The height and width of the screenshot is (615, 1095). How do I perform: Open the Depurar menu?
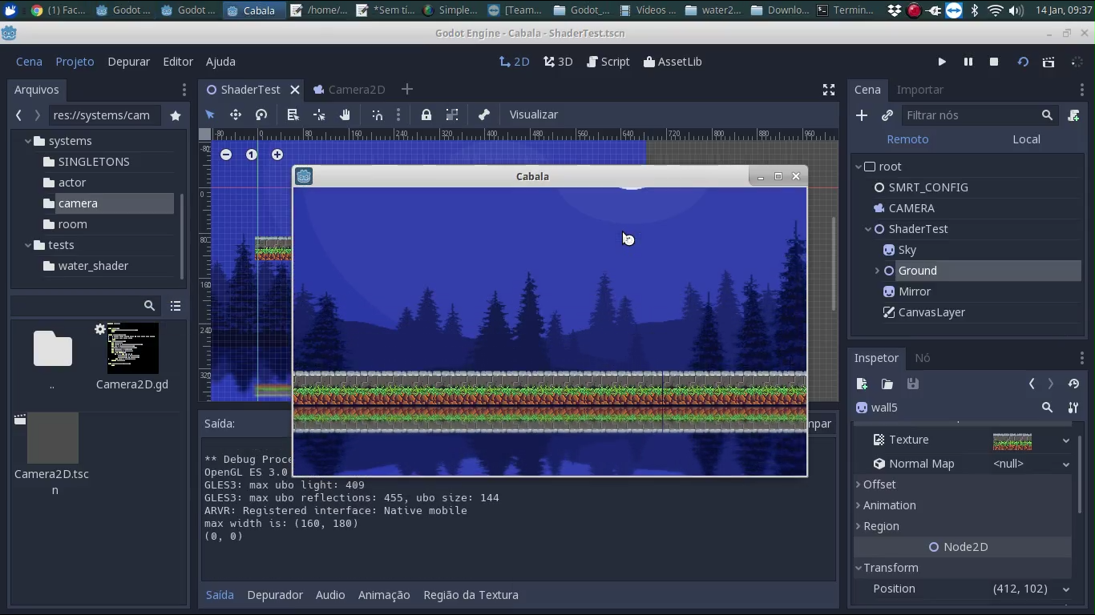coord(129,62)
